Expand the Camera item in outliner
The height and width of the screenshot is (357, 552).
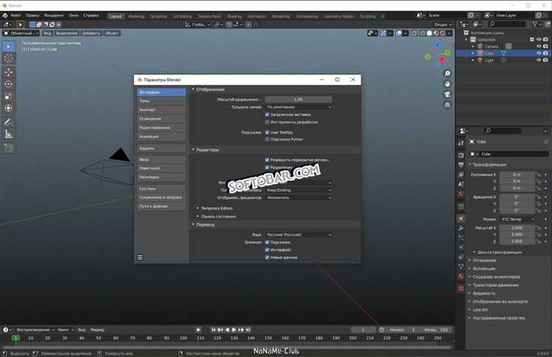tap(473, 46)
